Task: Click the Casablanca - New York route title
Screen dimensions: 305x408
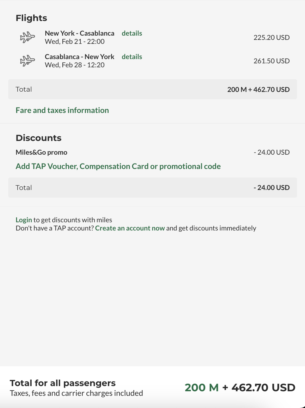Action: click(x=79, y=57)
